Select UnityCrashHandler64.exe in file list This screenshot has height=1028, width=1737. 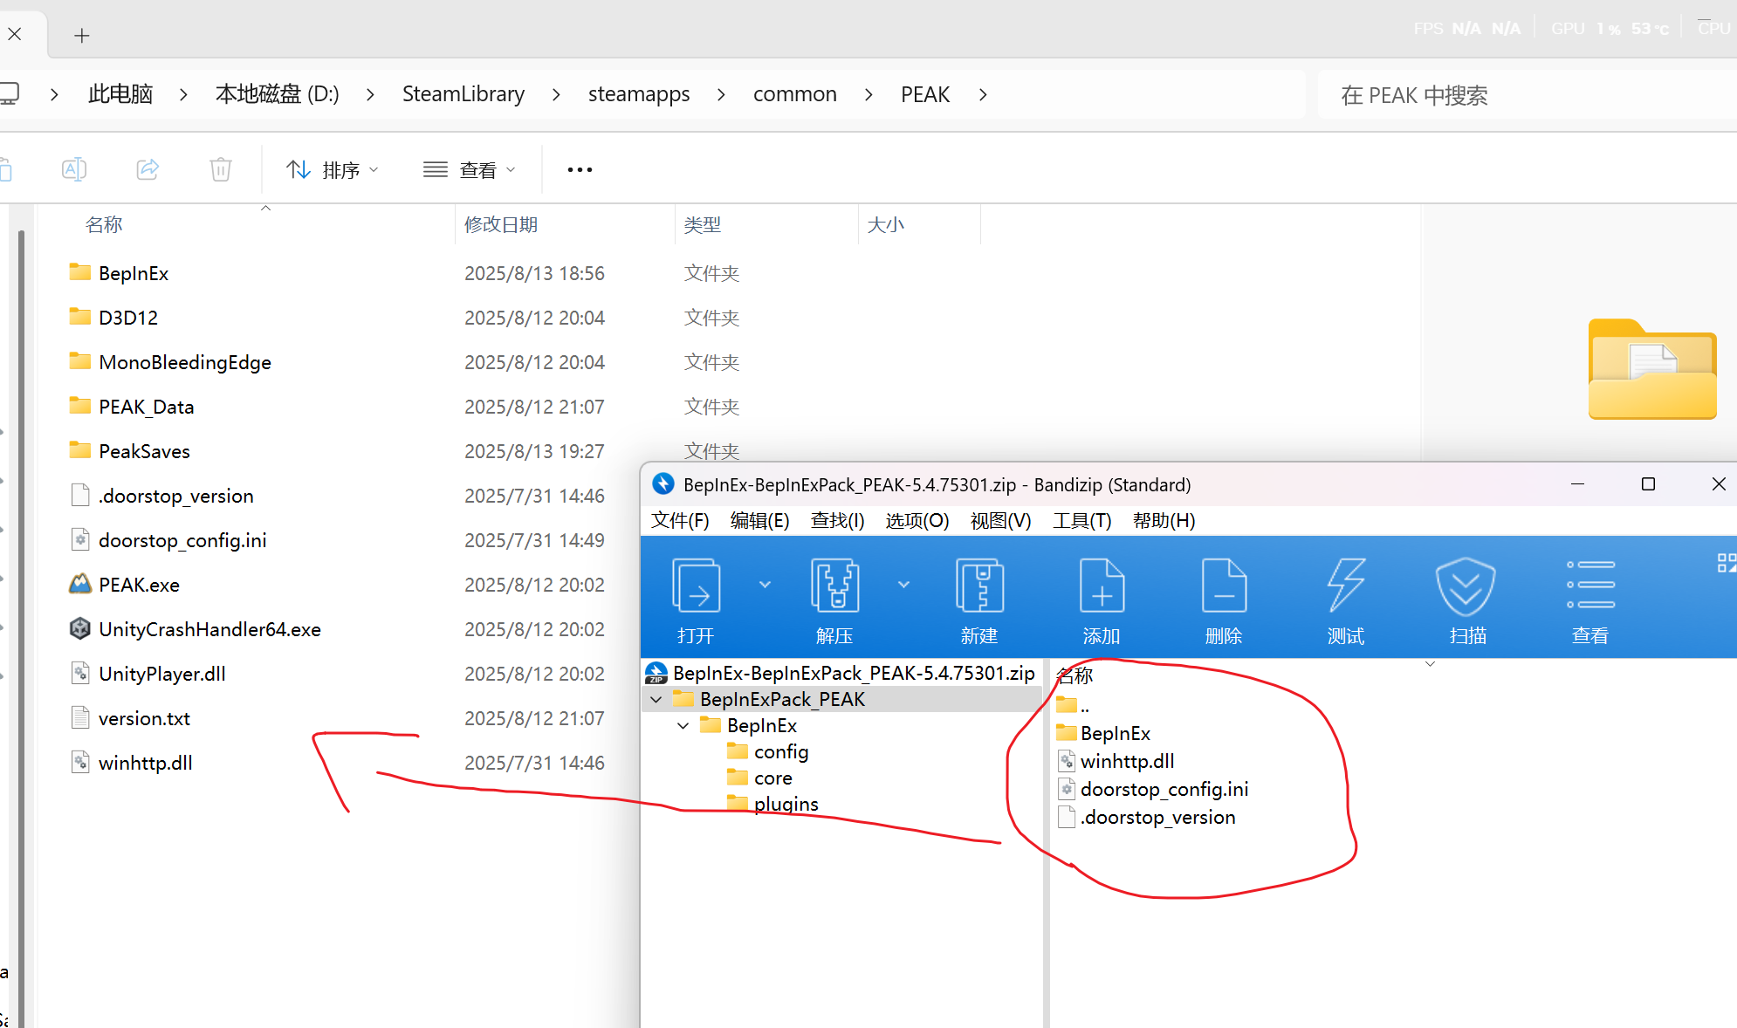209,629
